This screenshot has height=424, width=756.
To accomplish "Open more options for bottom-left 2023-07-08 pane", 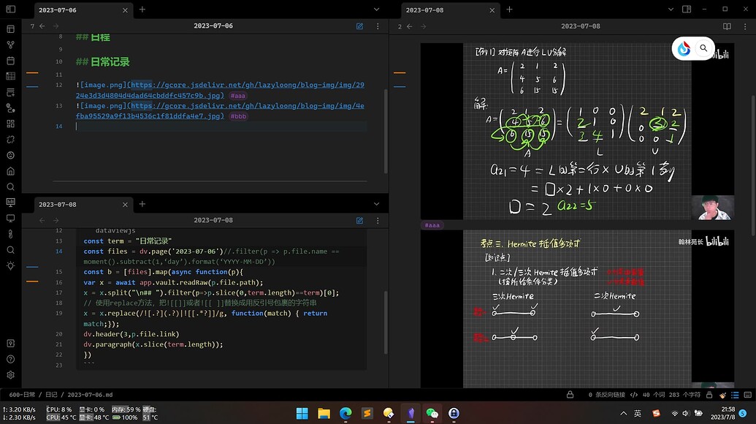I will pos(378,221).
